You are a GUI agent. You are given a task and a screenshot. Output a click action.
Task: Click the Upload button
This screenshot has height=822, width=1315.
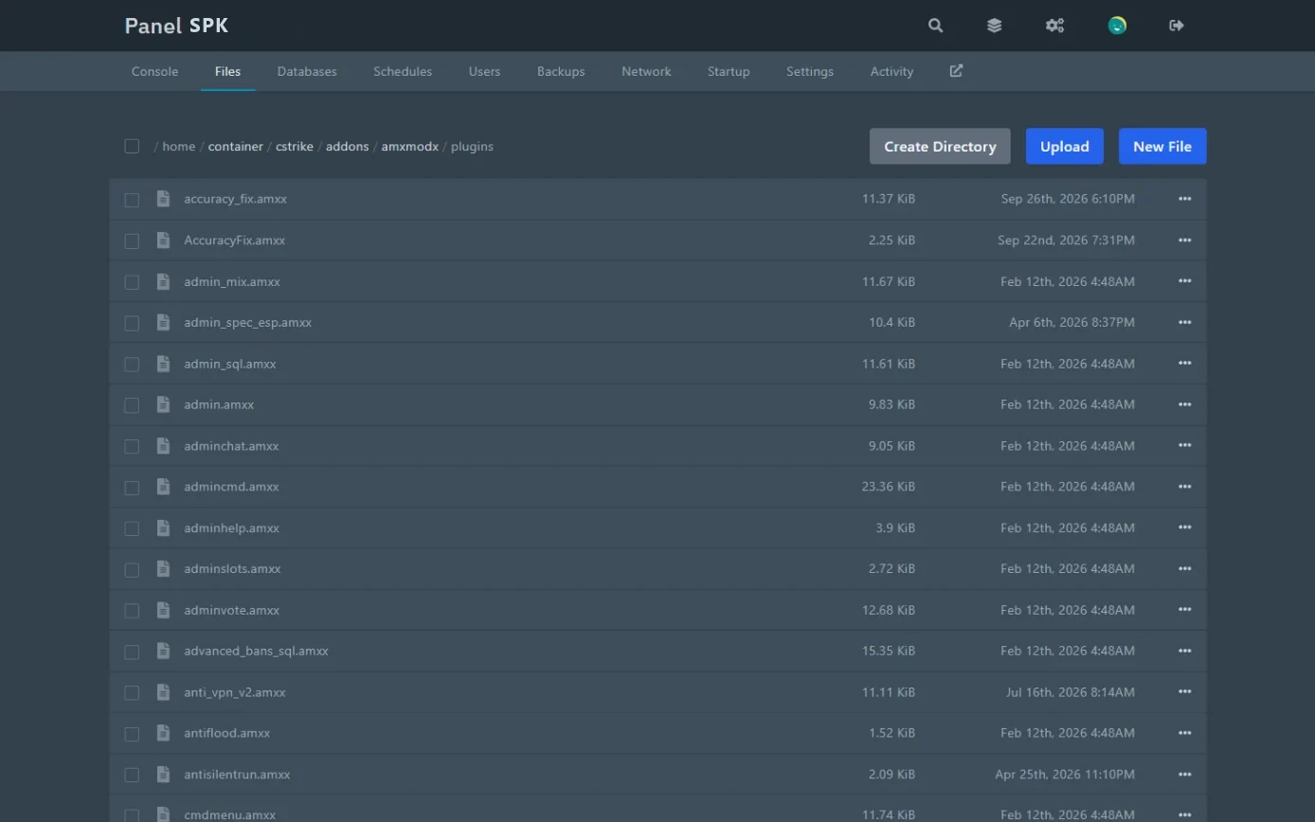point(1065,147)
